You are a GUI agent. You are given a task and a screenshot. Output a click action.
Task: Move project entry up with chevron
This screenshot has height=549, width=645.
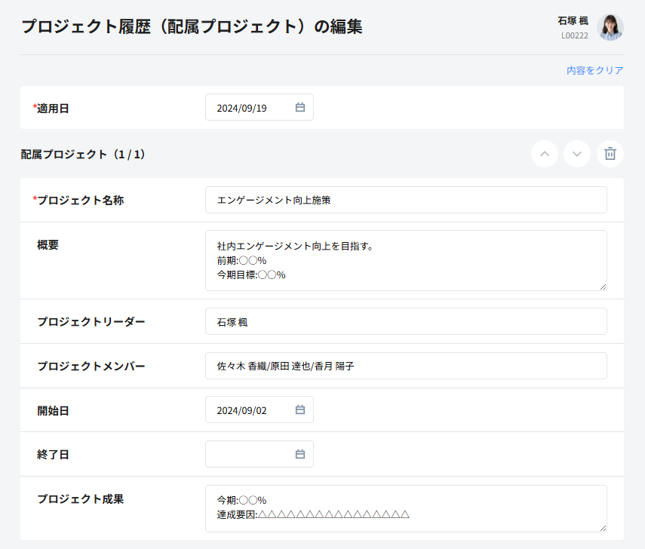click(x=545, y=154)
